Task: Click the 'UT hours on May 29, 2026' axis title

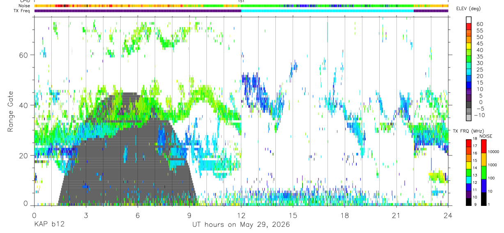Action: (241, 224)
